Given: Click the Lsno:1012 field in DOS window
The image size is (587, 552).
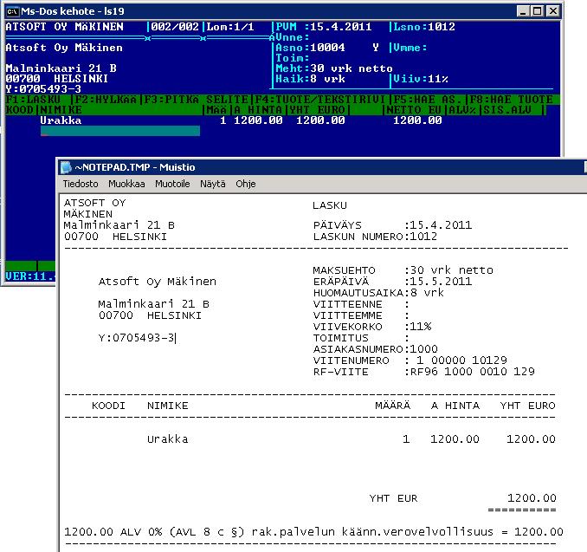Looking at the screenshot, I should pyautogui.click(x=424, y=27).
